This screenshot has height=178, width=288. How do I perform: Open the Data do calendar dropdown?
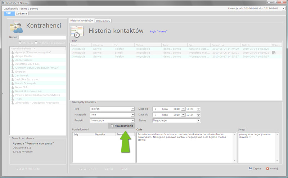183,115
